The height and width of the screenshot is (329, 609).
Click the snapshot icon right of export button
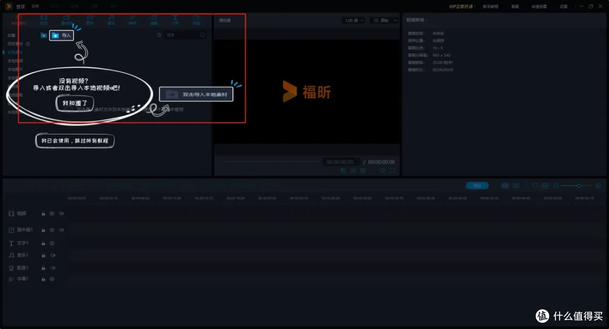[x=516, y=186]
